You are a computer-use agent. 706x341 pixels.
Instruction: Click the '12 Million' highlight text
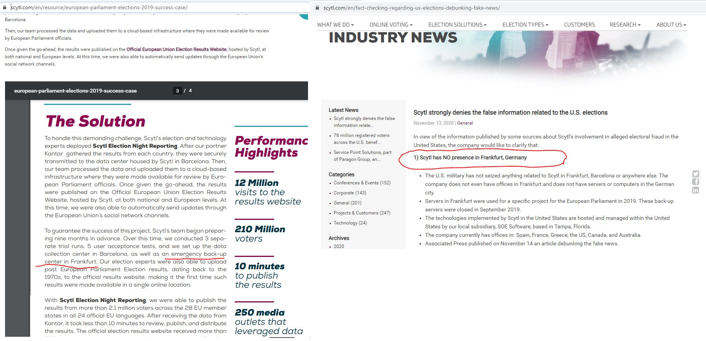pos(257,183)
